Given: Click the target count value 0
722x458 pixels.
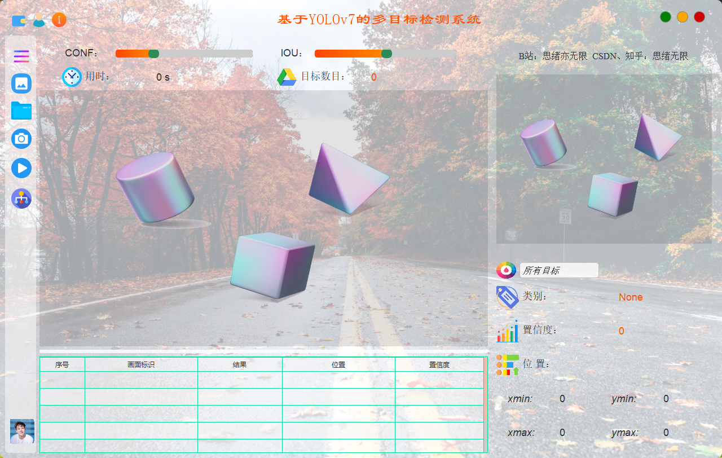Looking at the screenshot, I should 374,77.
